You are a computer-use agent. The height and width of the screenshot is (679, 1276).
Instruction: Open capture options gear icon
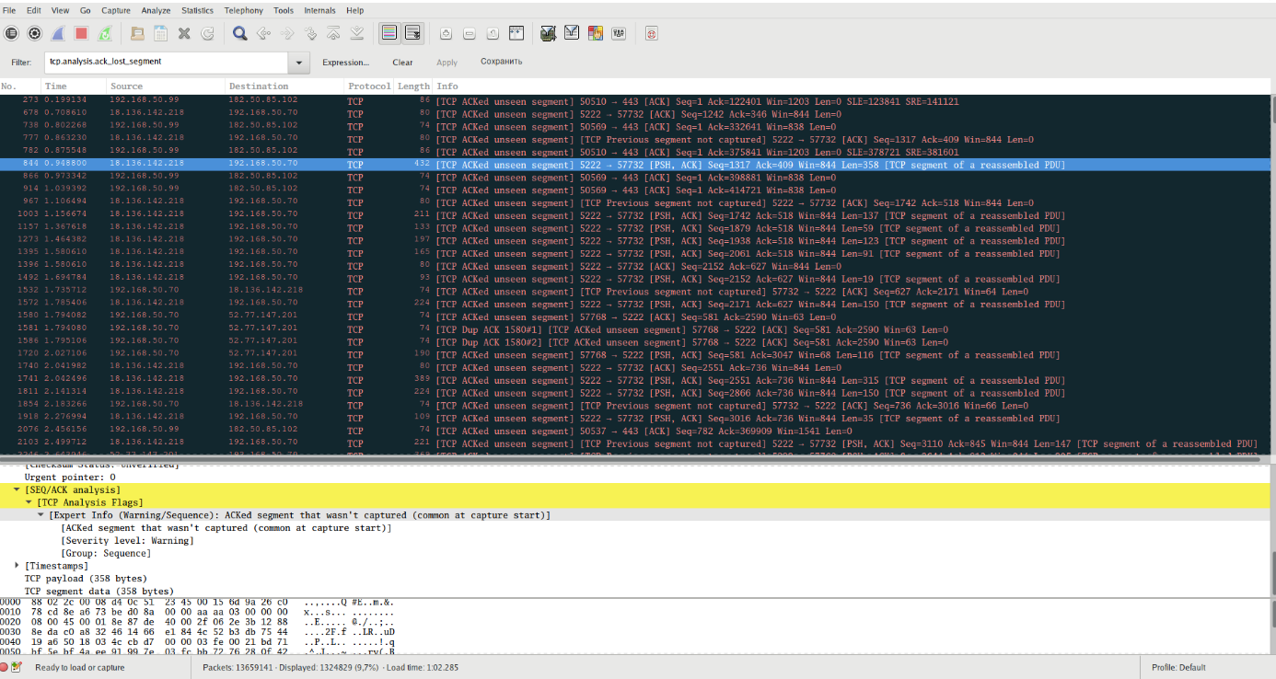(34, 33)
